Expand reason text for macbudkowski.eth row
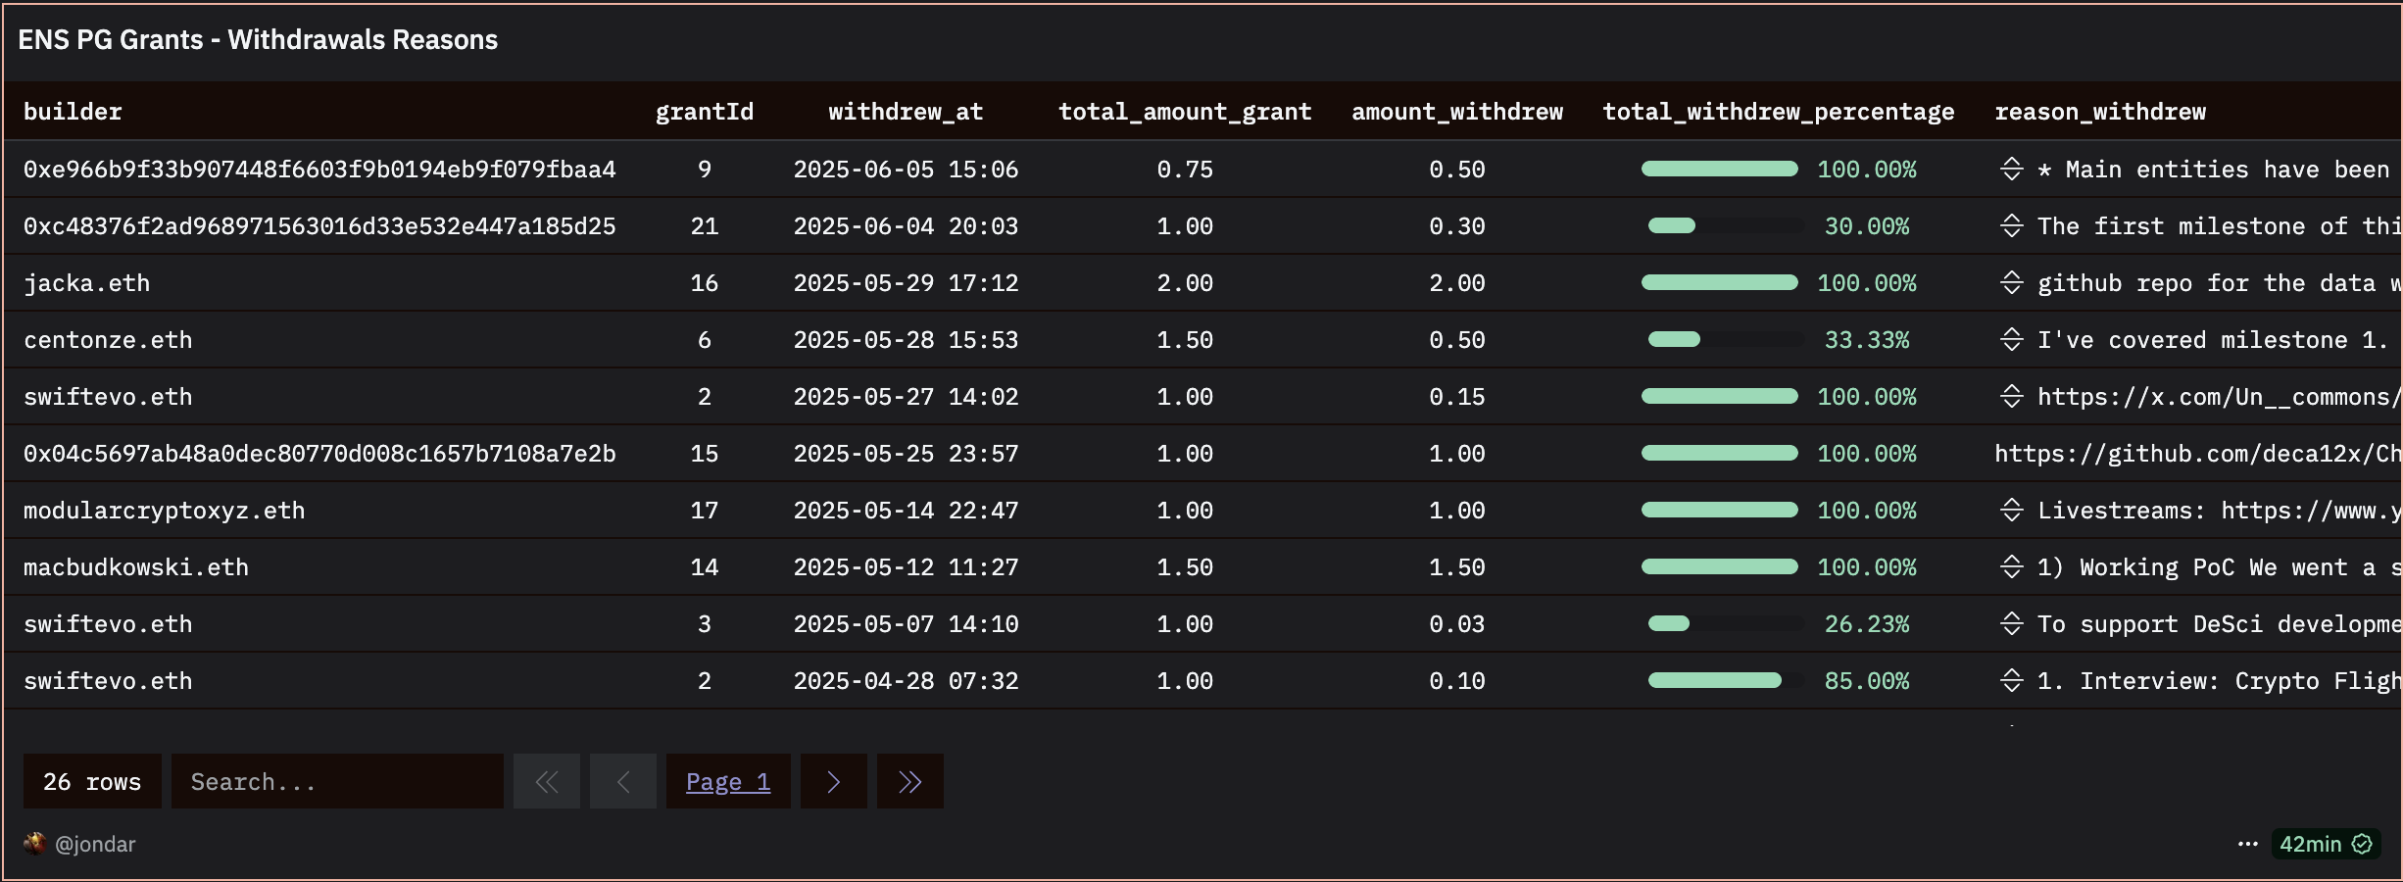 point(2011,566)
